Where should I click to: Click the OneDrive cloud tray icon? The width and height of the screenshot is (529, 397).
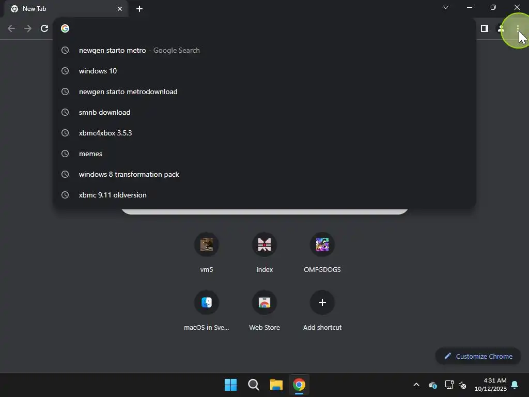(x=432, y=385)
